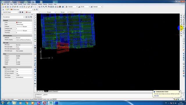The height and width of the screenshot is (105, 186).
Task: Switch to the Layout2 tab
Action: [x=55, y=91]
